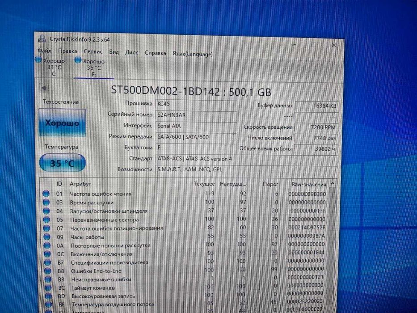
Task: Select the Повторные попытки раскрутки row
Action: tap(184, 245)
